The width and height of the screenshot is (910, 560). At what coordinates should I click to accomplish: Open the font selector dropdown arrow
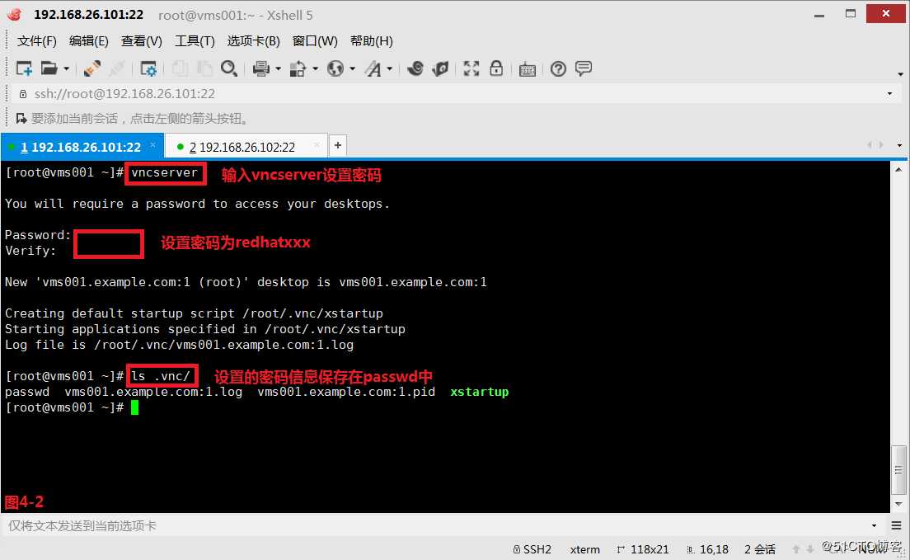(390, 68)
